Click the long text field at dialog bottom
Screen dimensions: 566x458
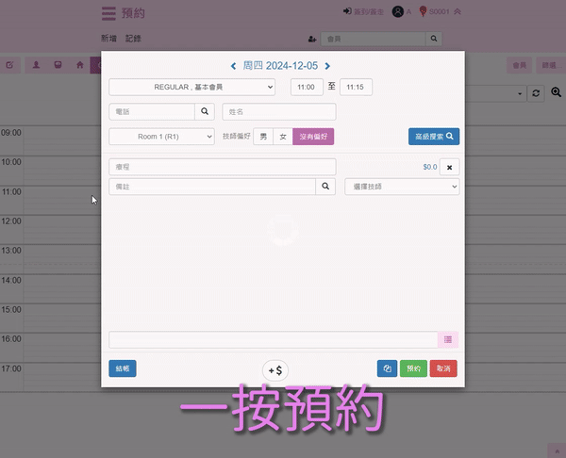coord(274,339)
